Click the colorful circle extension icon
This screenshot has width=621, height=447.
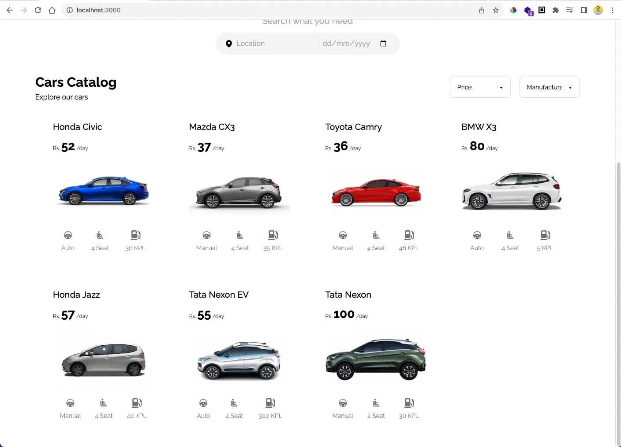pos(513,10)
